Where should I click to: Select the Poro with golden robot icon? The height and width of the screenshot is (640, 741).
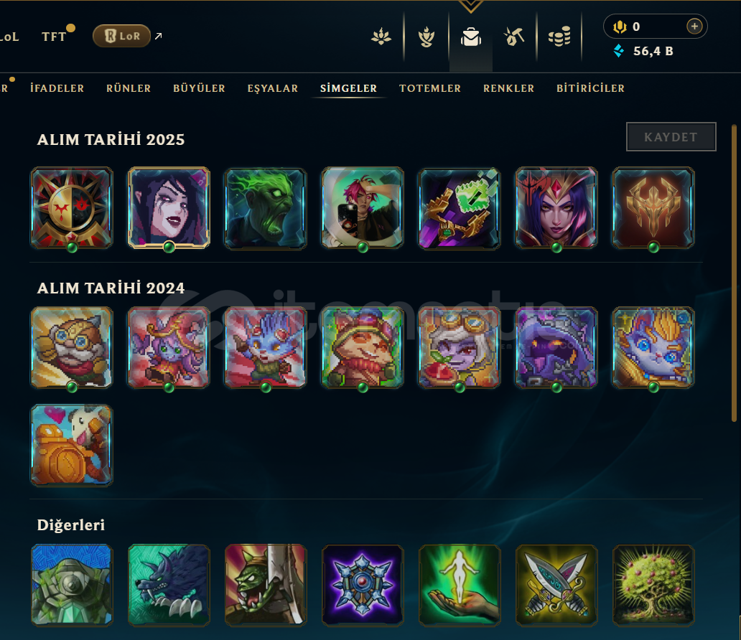click(x=72, y=445)
